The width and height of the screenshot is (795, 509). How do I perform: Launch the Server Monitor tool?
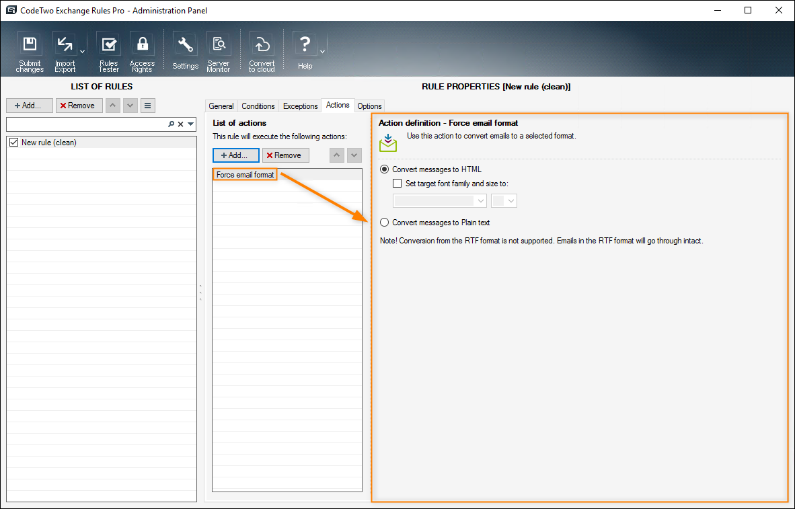point(219,52)
